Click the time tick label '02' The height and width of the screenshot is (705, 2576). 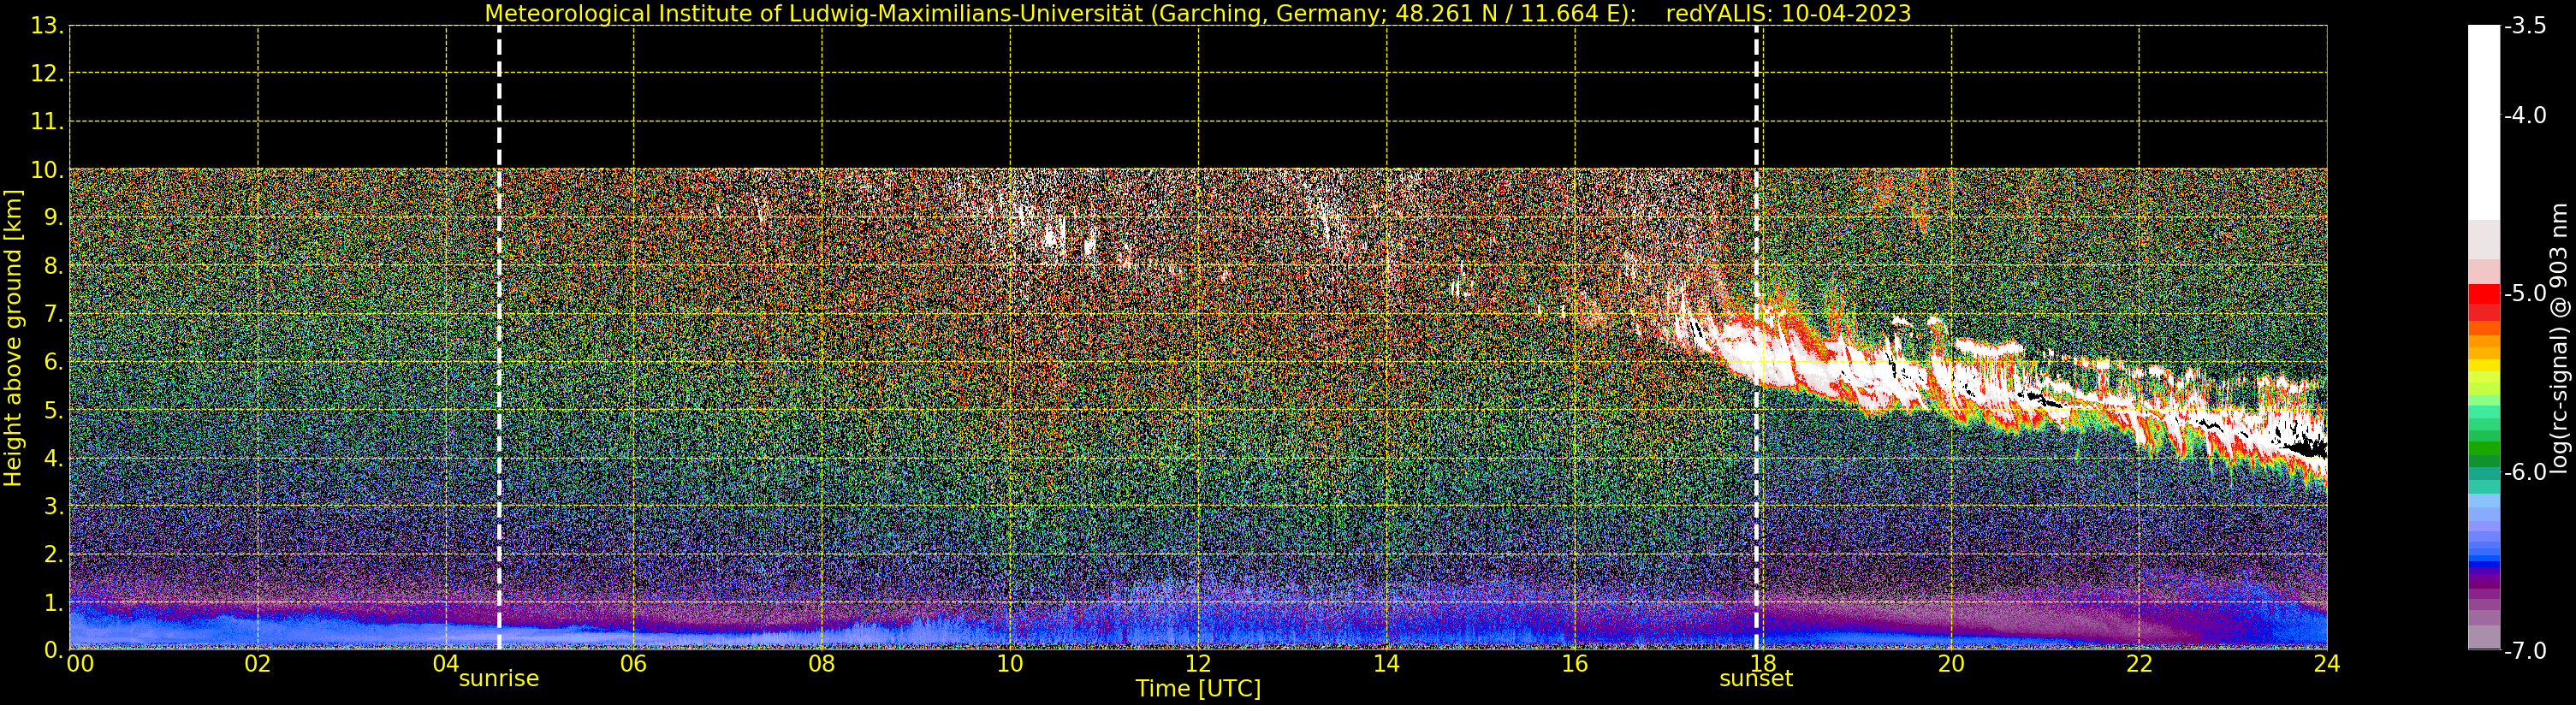[258, 663]
